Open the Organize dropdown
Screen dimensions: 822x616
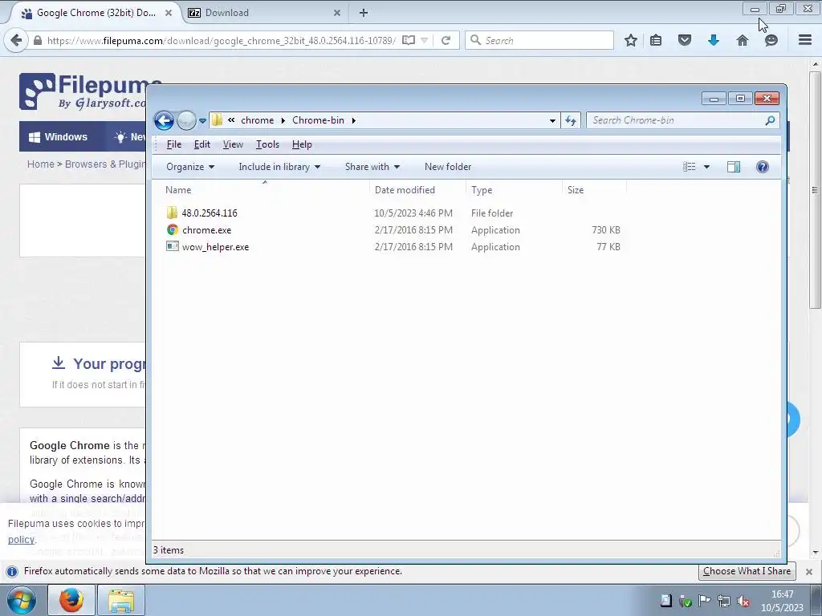point(190,167)
